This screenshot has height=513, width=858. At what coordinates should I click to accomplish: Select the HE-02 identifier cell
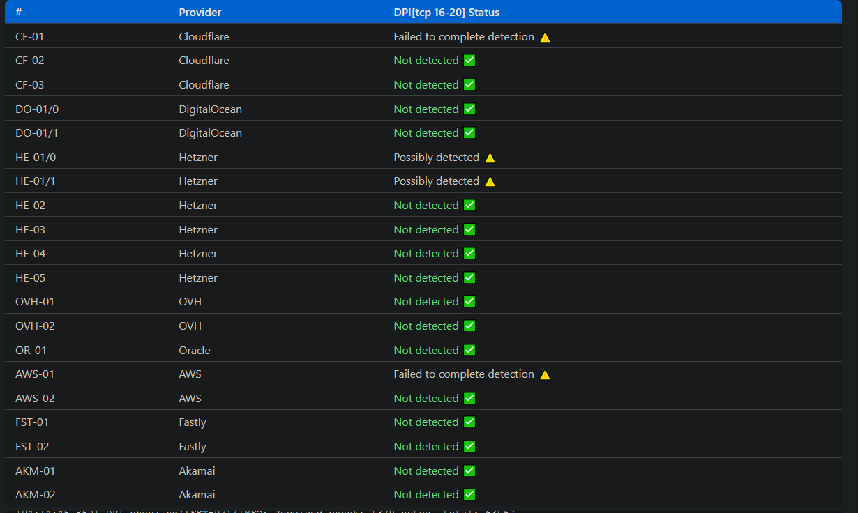(30, 206)
